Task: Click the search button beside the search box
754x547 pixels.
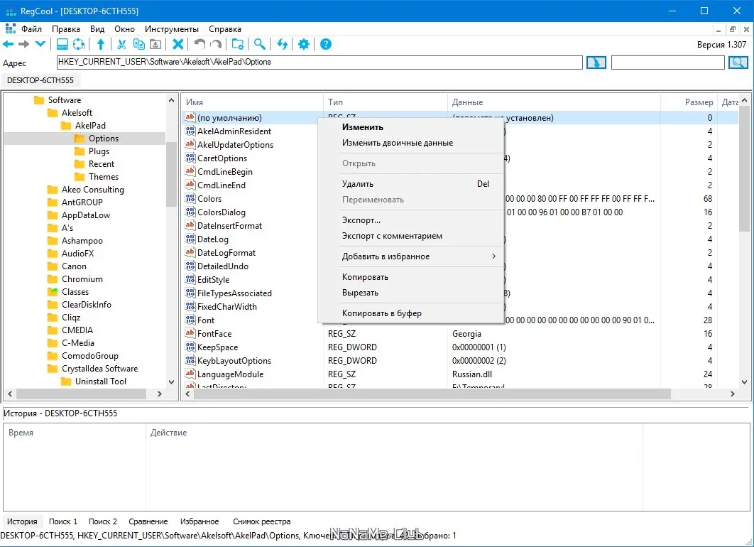Action: click(x=738, y=63)
